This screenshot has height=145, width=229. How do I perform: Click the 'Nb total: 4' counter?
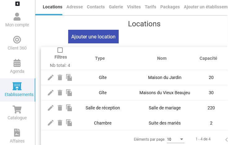point(60,65)
